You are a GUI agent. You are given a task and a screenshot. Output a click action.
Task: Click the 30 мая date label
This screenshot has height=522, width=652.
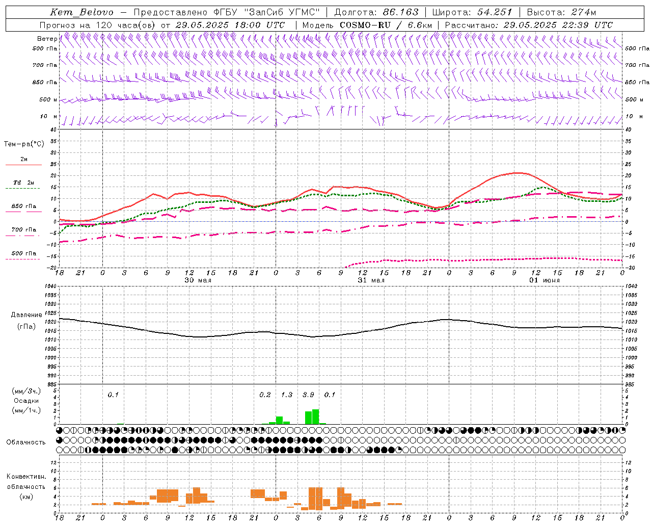198,280
